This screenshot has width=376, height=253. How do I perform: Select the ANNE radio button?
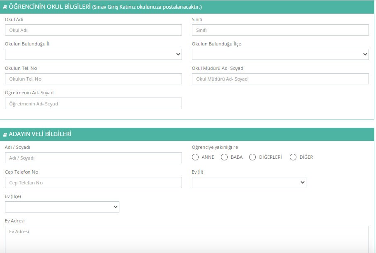pos(195,157)
